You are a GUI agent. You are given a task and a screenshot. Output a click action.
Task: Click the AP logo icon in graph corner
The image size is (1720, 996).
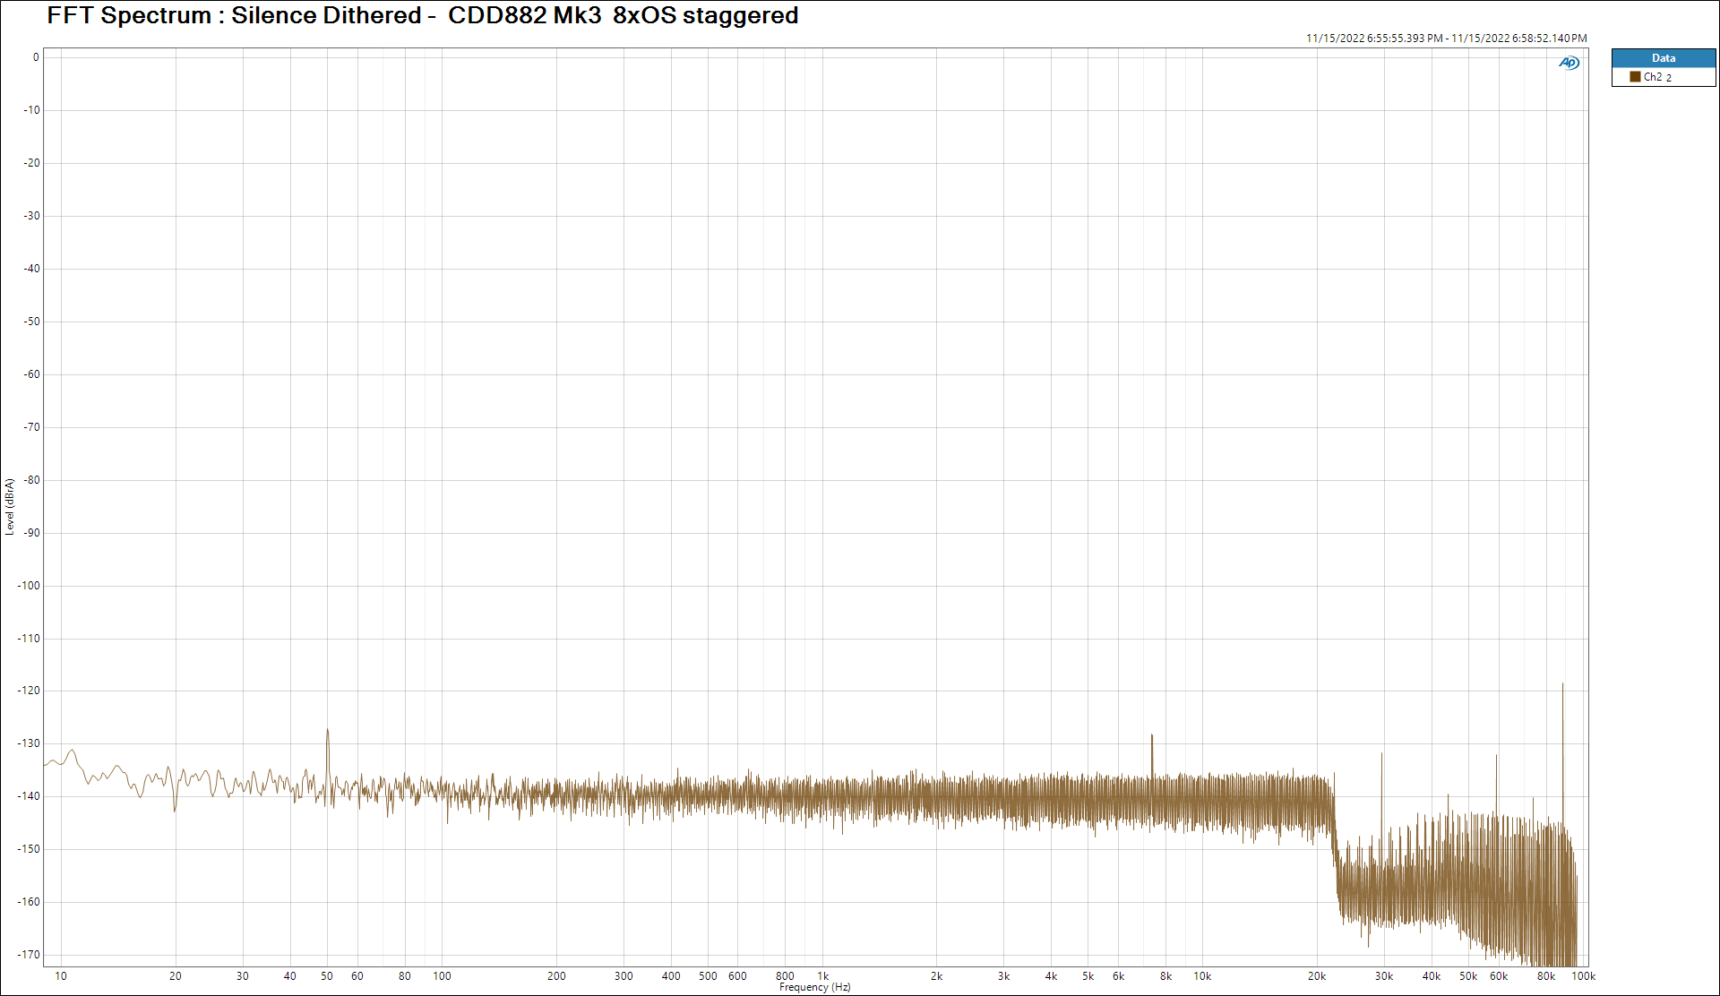(1569, 63)
